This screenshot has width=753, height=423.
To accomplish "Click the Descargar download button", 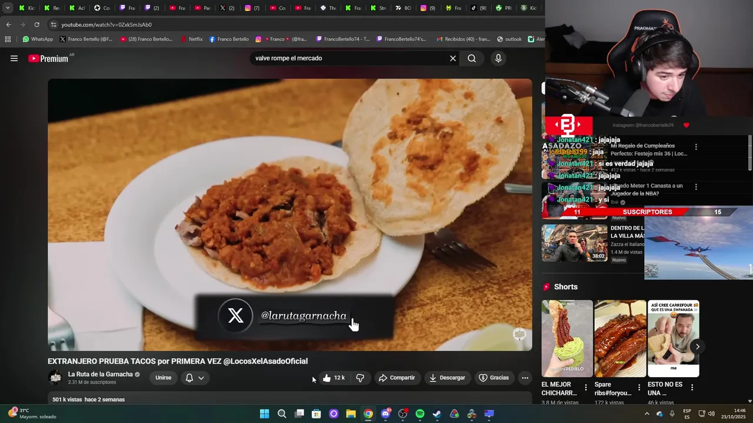I will tap(447, 378).
